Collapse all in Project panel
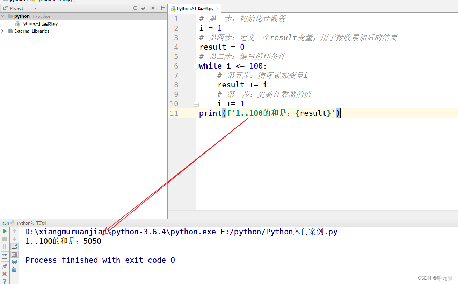458x284 pixels. [x=143, y=8]
